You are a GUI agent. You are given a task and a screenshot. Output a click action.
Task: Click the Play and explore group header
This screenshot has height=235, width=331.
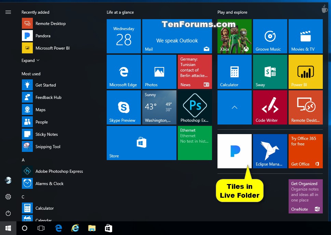point(232,12)
